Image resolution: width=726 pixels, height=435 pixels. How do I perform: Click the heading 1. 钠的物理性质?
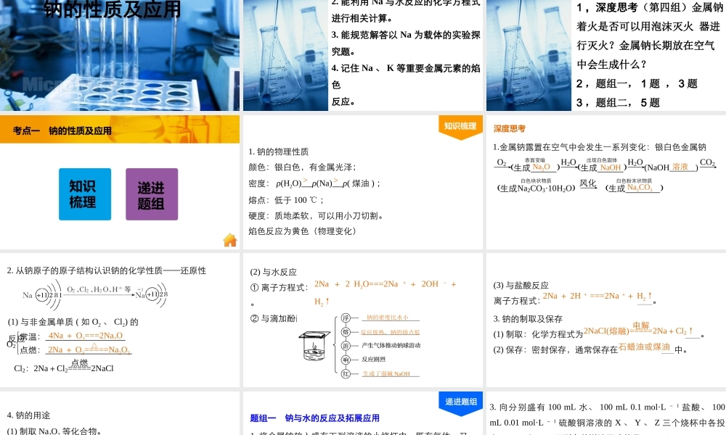point(278,152)
